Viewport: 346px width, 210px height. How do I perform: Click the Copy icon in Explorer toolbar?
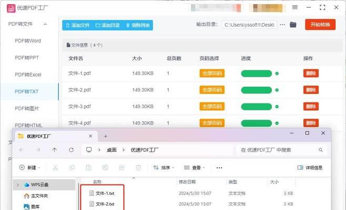(x=72, y=167)
